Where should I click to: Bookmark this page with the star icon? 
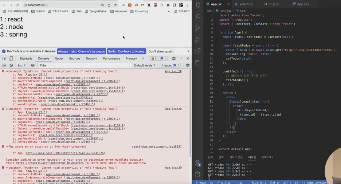115,5
